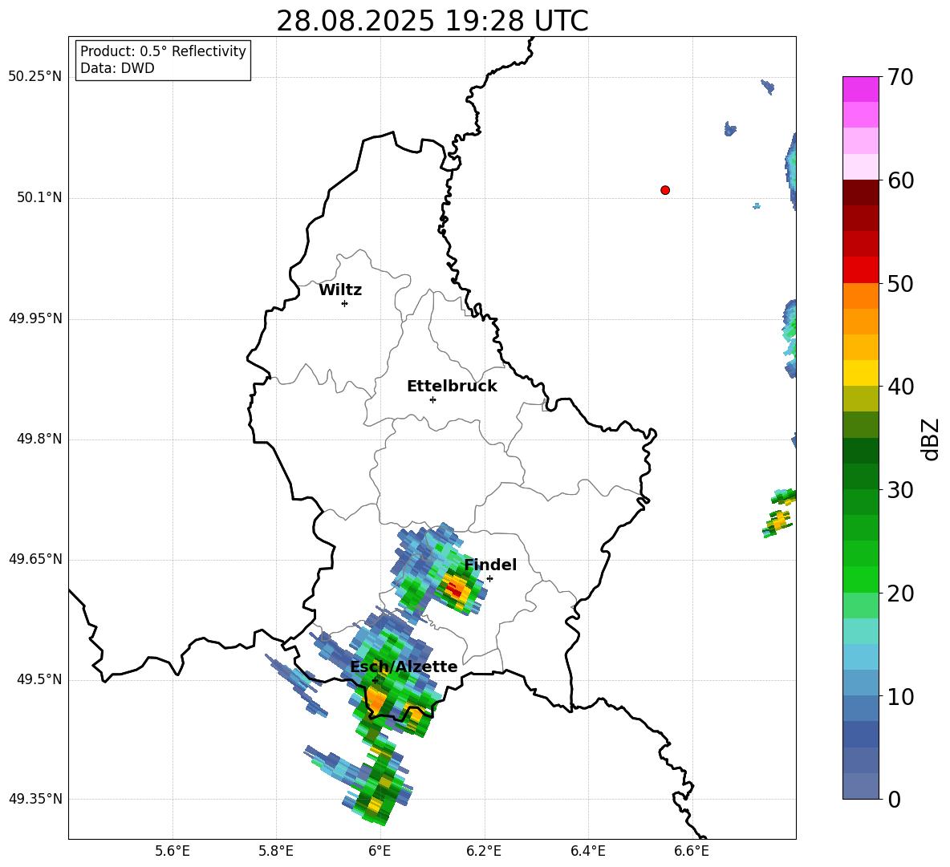Click the 49.35°N latitude label
Screen dimensions: 950x867
tap(35, 799)
